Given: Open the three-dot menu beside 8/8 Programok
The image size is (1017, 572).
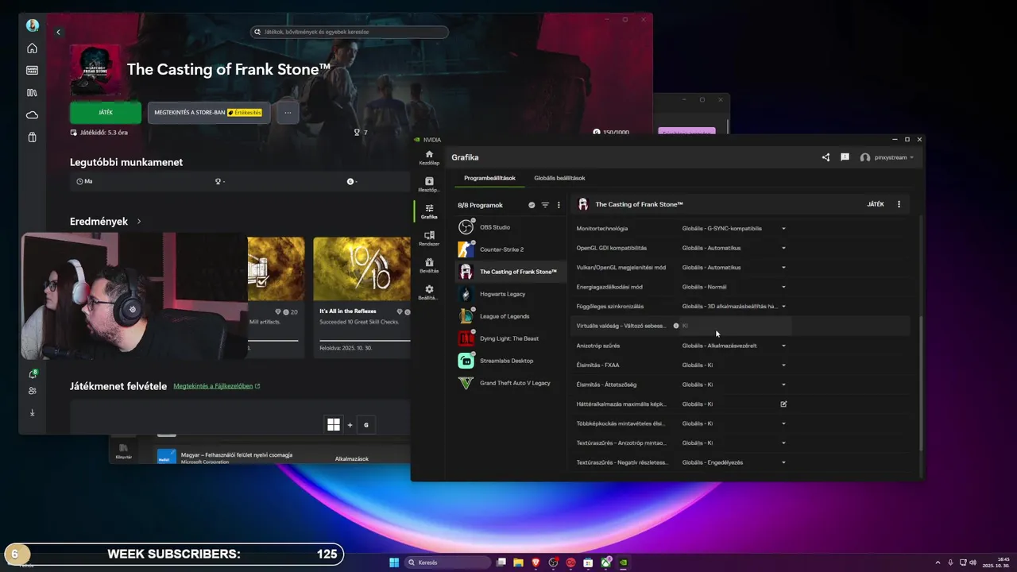Looking at the screenshot, I should tap(559, 205).
